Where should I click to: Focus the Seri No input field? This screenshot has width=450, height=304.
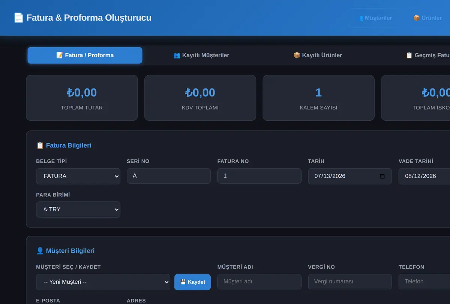coord(169,176)
